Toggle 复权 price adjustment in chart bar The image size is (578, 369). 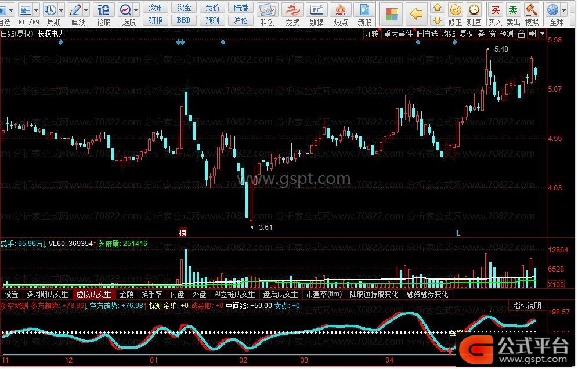[x=466, y=34]
